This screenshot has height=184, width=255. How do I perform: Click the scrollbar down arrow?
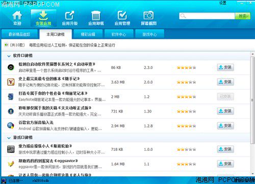(x=252, y=174)
